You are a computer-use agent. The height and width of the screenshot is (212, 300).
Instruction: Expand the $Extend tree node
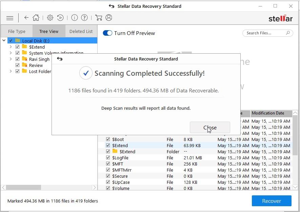coord(11,47)
